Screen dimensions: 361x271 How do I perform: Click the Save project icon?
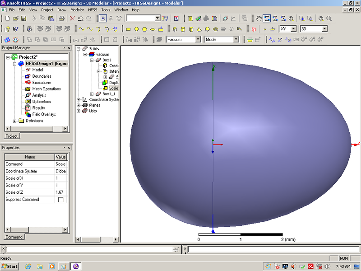pyautogui.click(x=23, y=19)
